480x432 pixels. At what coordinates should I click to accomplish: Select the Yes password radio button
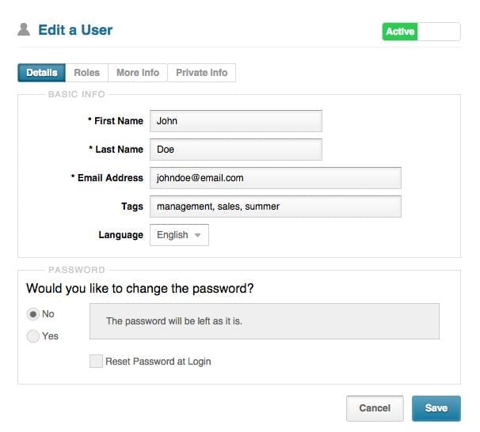click(33, 336)
